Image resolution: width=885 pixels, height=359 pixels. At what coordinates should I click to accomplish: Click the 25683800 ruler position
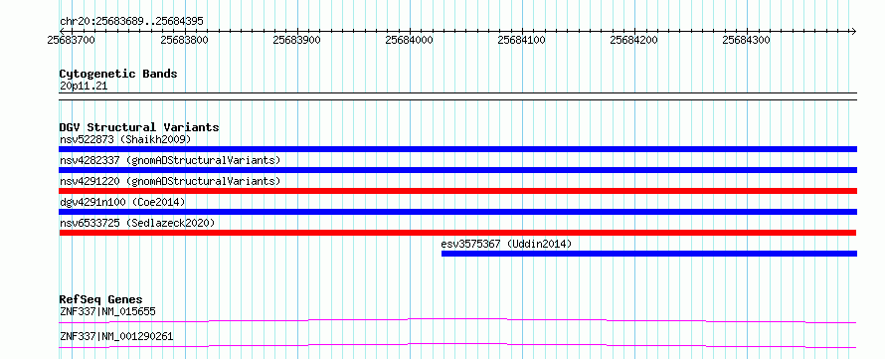[184, 40]
